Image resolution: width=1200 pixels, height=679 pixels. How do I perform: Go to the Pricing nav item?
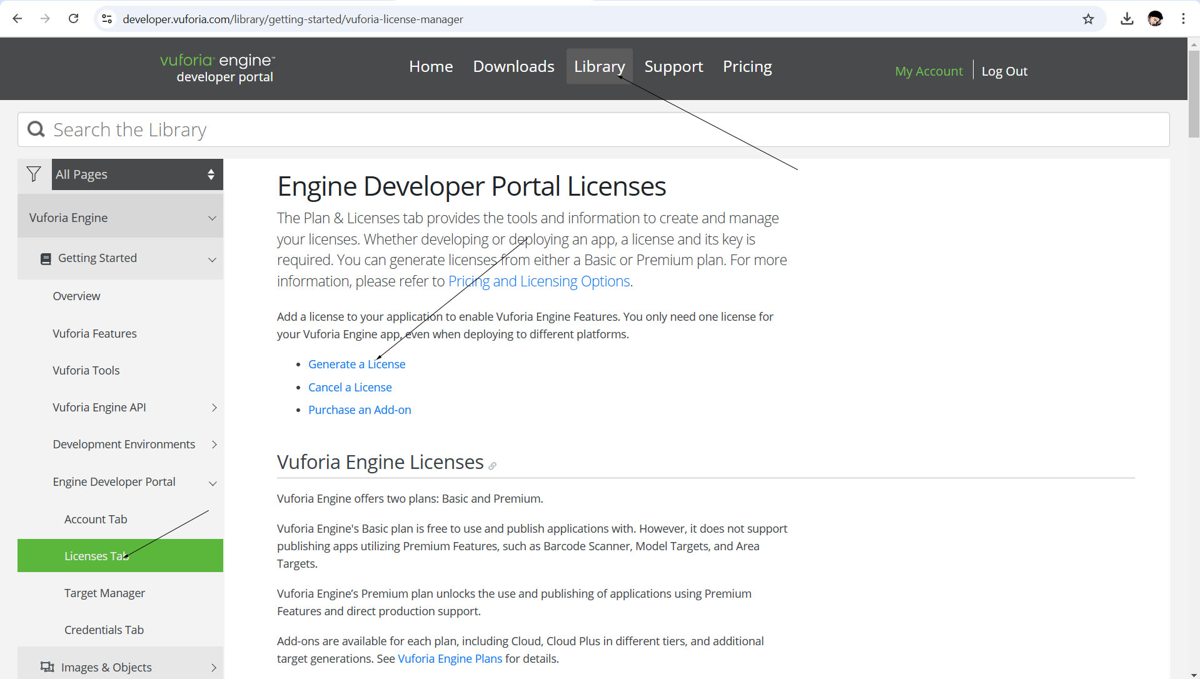tap(747, 66)
